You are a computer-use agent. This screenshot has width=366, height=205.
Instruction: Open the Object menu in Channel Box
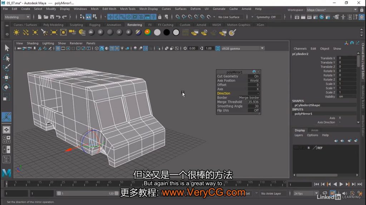point(325,48)
